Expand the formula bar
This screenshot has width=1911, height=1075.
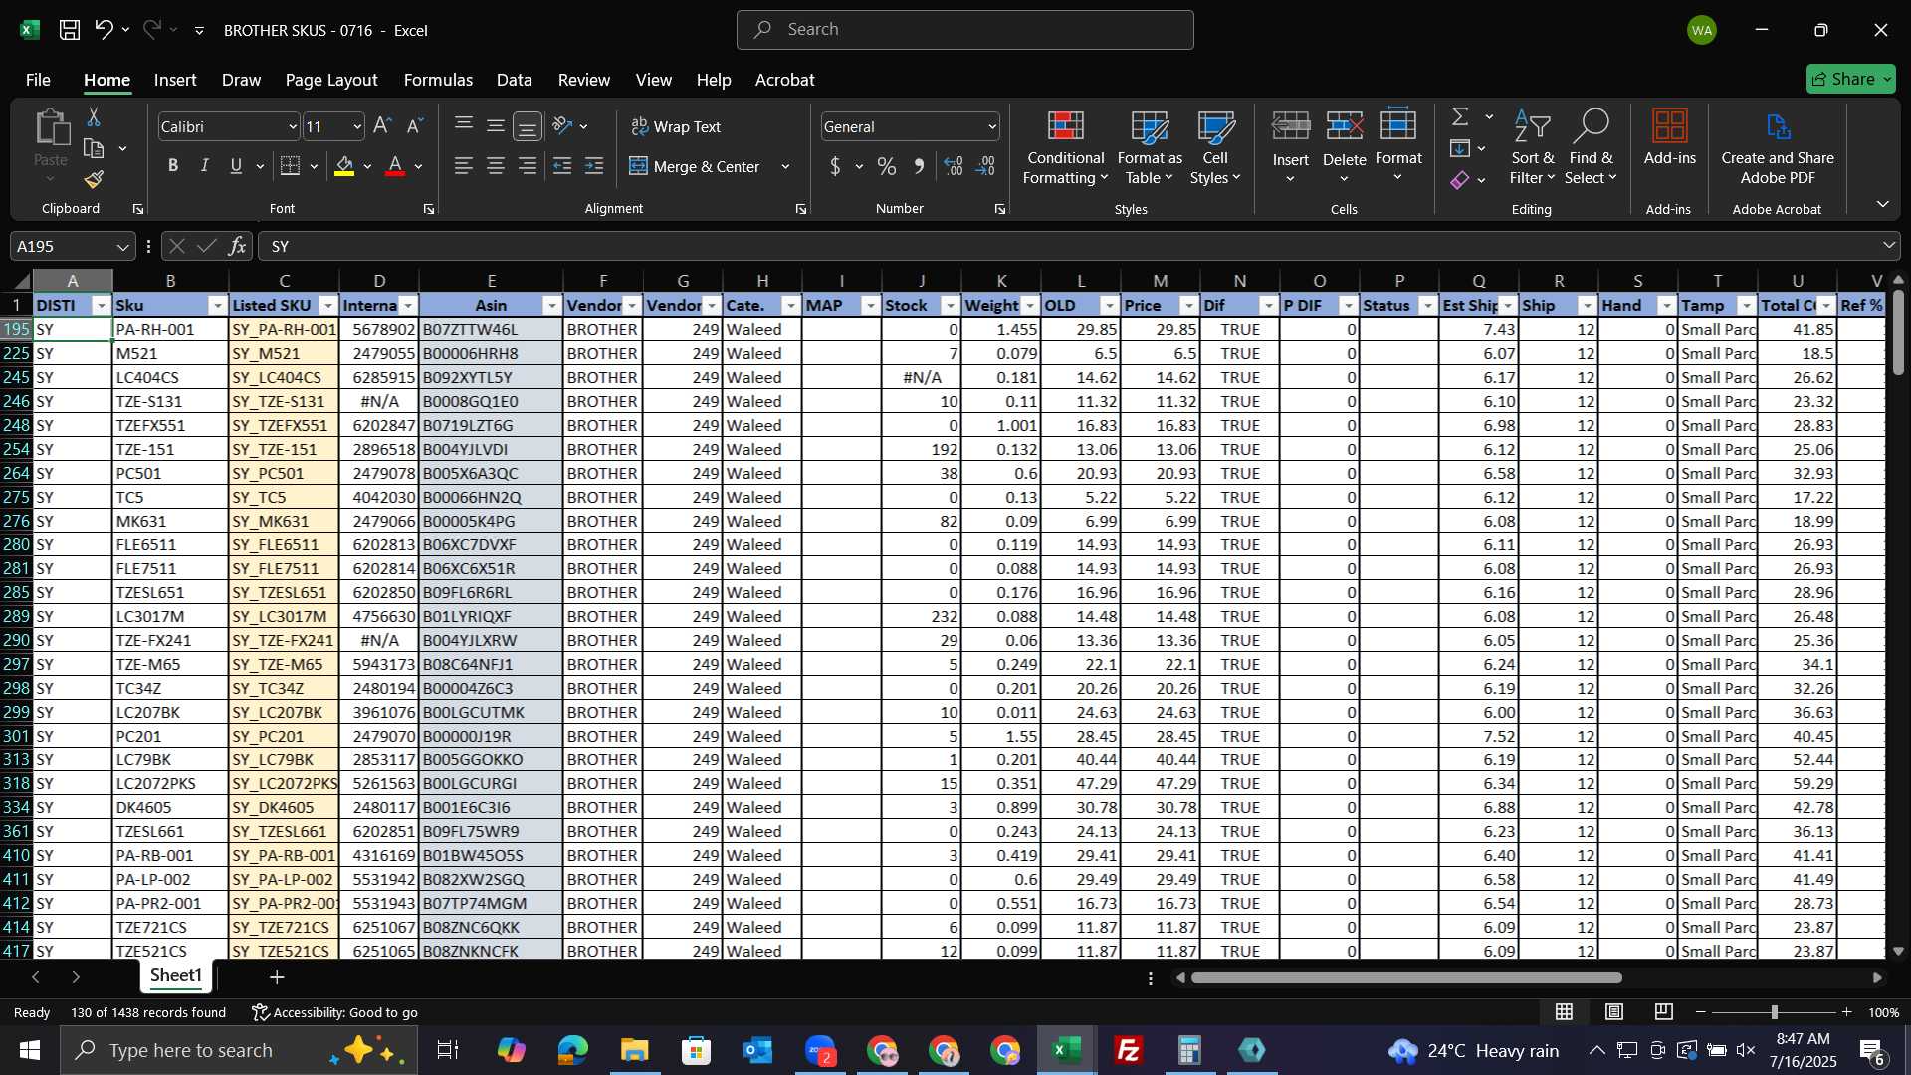coord(1888,245)
